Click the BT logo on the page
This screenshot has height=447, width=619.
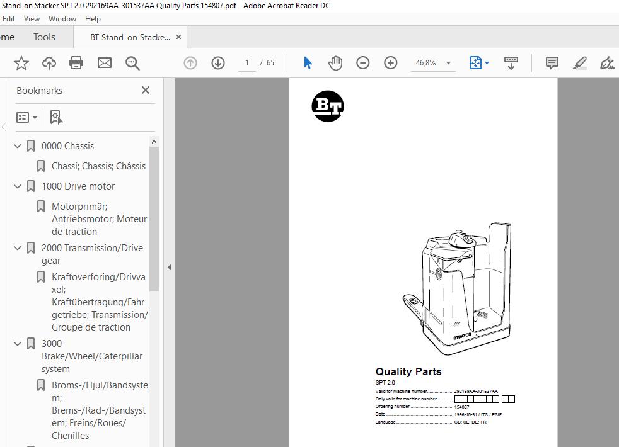(x=328, y=106)
